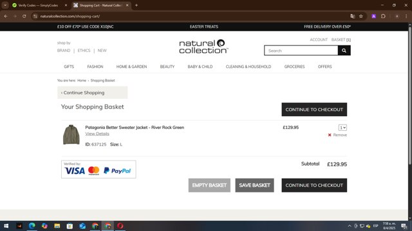The height and width of the screenshot is (231, 412).
Task: Click the EMPTY BASKET button
Action: 209,185
